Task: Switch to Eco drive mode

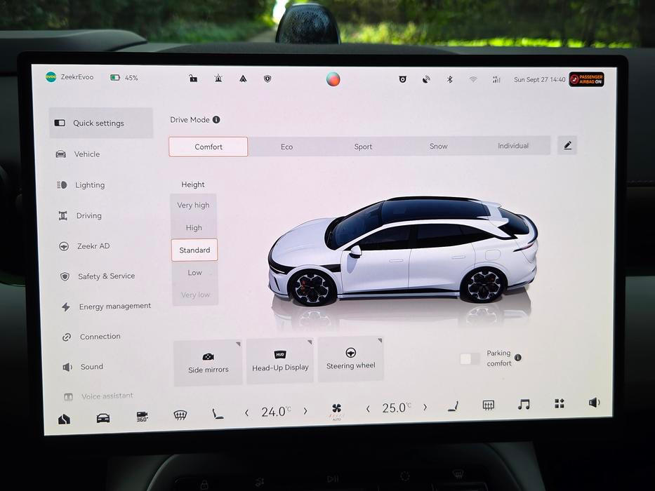Action: pyautogui.click(x=286, y=147)
